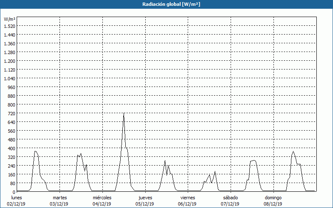Click the 08/12/19 date label

pyautogui.click(x=273, y=204)
